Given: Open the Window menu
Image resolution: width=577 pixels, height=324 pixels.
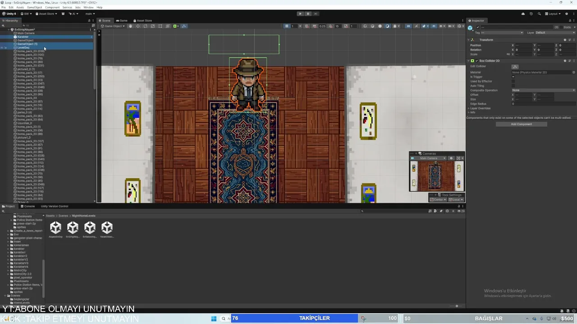Looking at the screenshot, I should point(88,8).
